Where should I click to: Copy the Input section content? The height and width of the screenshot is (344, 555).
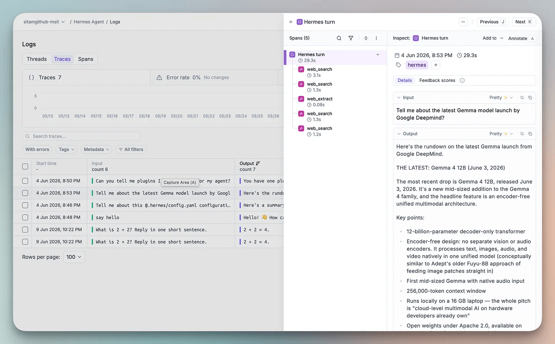530,98
